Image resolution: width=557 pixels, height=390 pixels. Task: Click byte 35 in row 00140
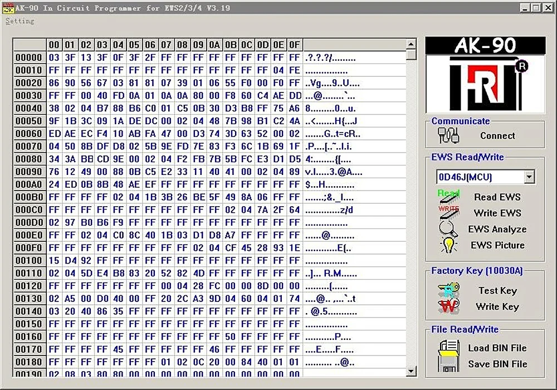tap(118, 311)
